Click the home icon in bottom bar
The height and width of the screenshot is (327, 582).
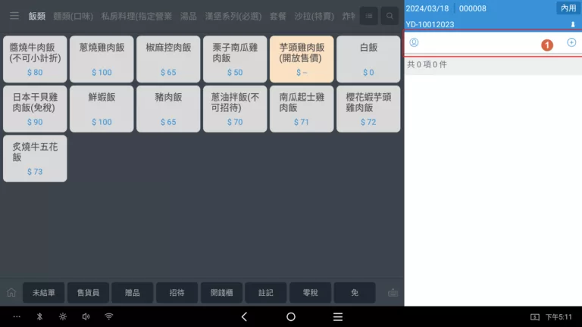(11, 293)
